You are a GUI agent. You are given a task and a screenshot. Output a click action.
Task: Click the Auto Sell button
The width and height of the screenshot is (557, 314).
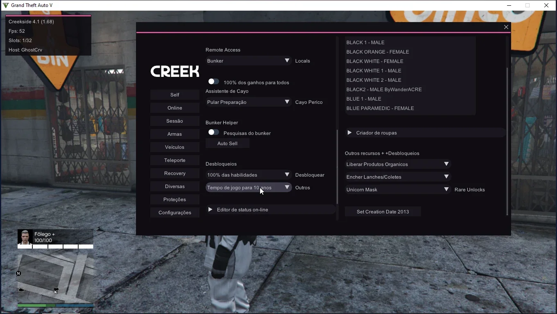pyautogui.click(x=227, y=144)
